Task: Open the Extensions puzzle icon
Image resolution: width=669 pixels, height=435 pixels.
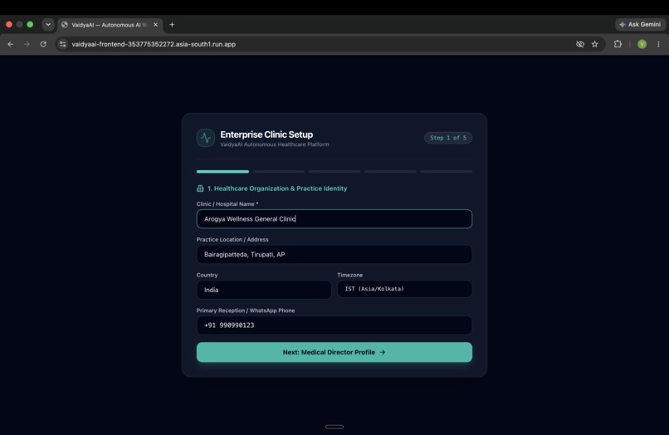Action: (x=618, y=44)
